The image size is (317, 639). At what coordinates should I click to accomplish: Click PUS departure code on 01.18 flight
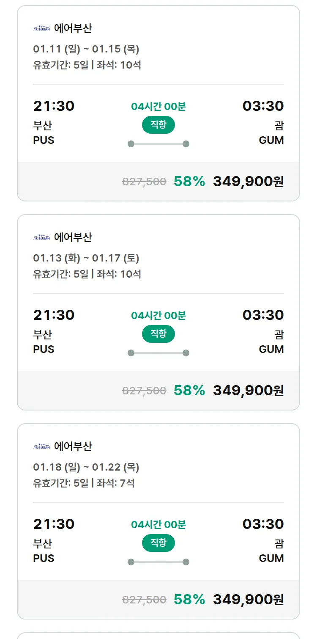(44, 558)
